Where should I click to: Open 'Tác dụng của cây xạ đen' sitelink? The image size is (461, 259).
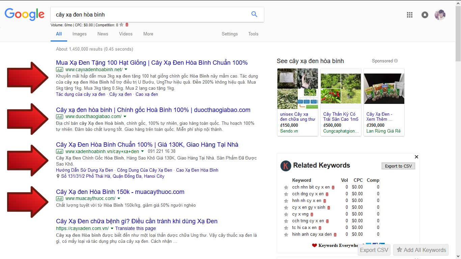[81, 94]
